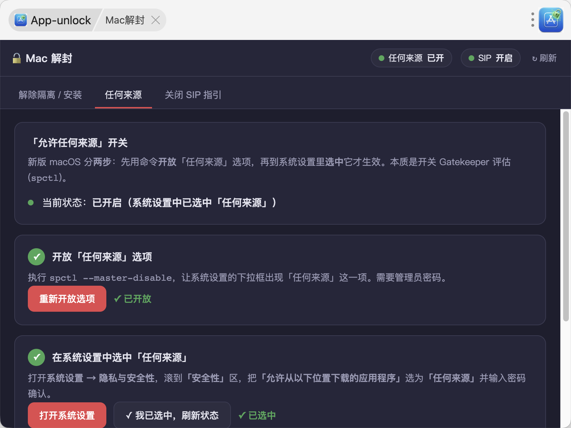Open the 关闭 SIP 指引 tab
This screenshot has height=428, width=571.
pos(193,95)
